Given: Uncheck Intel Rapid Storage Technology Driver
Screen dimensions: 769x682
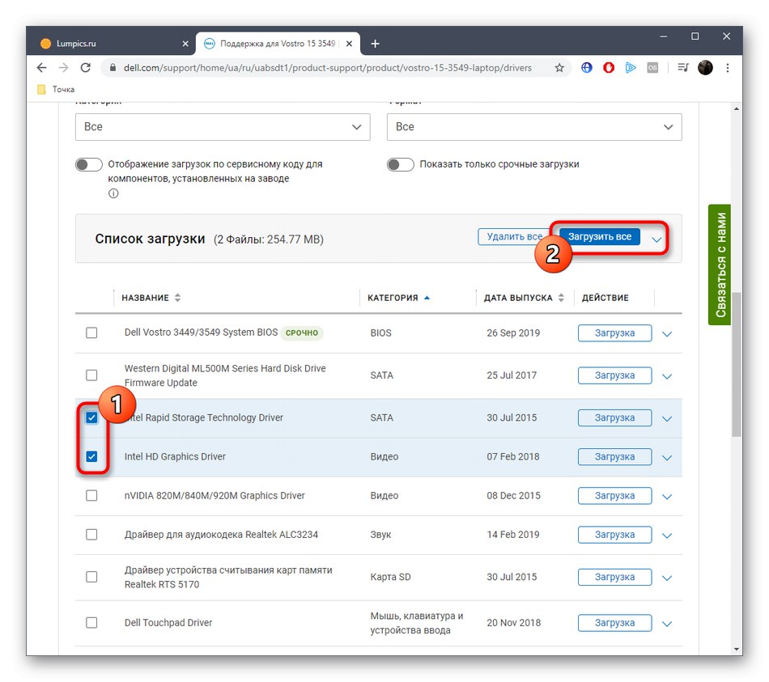Looking at the screenshot, I should coord(91,417).
